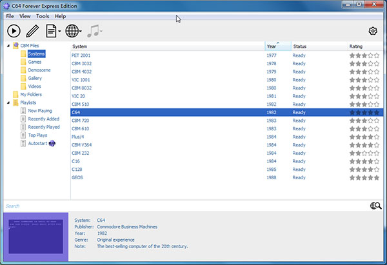The image size is (387, 265).
Task: Select the VIC 1001 system row
Action: (226, 80)
